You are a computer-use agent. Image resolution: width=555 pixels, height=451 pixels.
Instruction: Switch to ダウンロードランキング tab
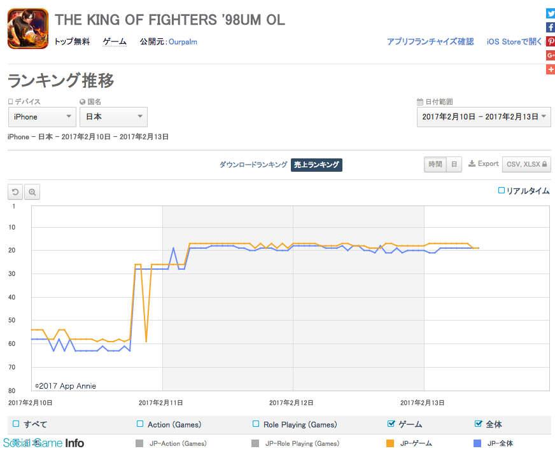[253, 165]
